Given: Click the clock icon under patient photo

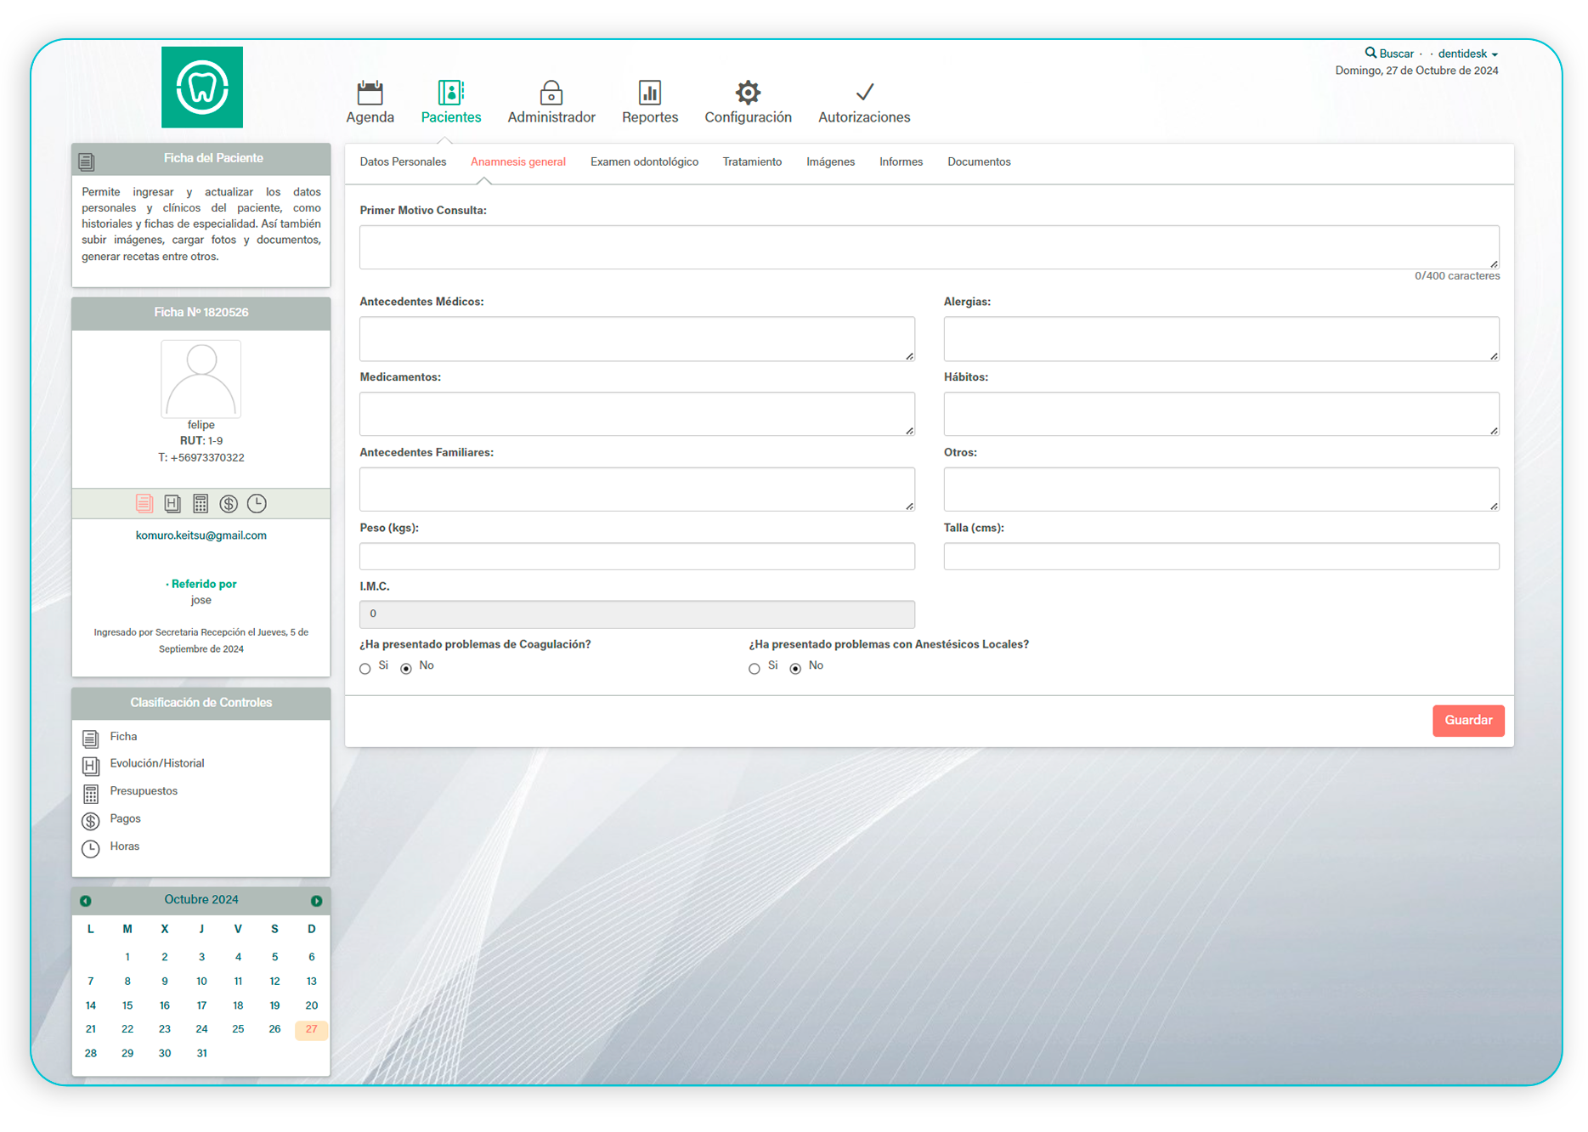Looking at the screenshot, I should [x=257, y=504].
